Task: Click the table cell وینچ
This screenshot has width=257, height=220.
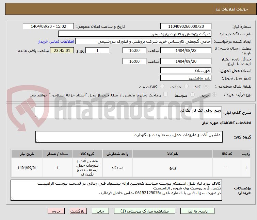Action: pos(173,168)
